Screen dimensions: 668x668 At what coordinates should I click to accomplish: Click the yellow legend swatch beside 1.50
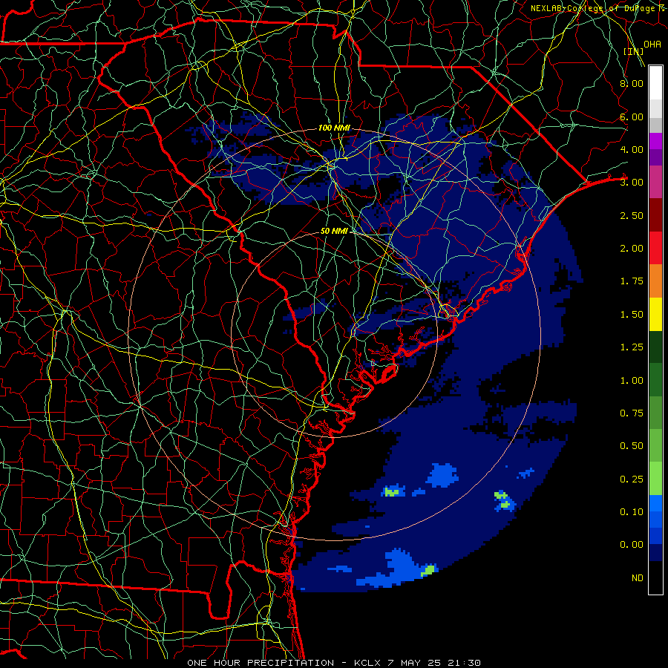[x=655, y=314]
